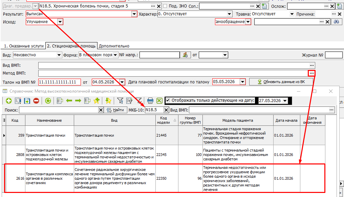The width and height of the screenshot is (344, 197).
Task: Open Вид ВМП lookup ellipsis in main form
Action: 312,65
